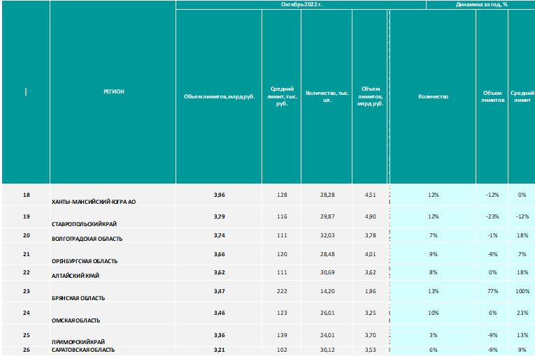The width and height of the screenshot is (535, 356).
Task: Select СТАВРОПОЛЬСКИЙ КРАЙ region cell
Action: (x=113, y=217)
